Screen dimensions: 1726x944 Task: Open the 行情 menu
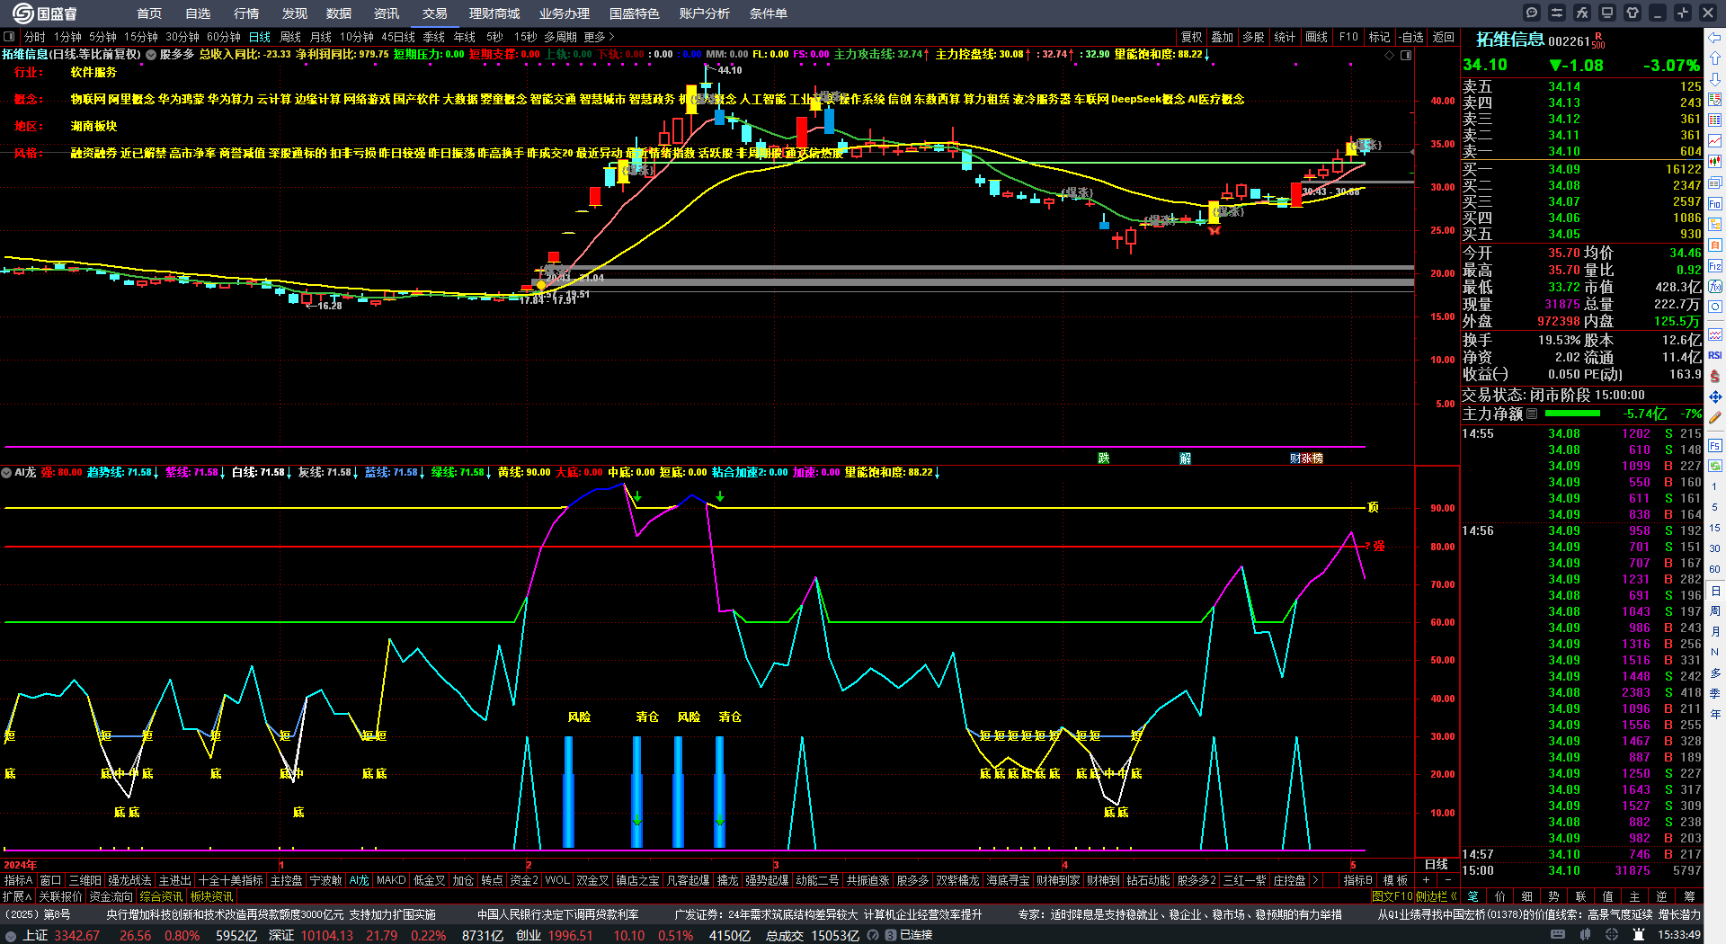(246, 13)
